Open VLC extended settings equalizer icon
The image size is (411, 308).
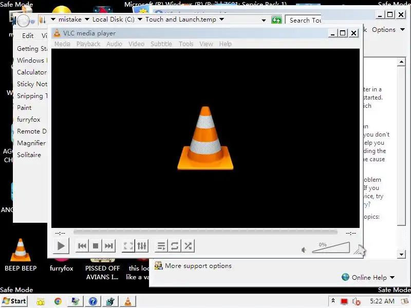(x=142, y=246)
